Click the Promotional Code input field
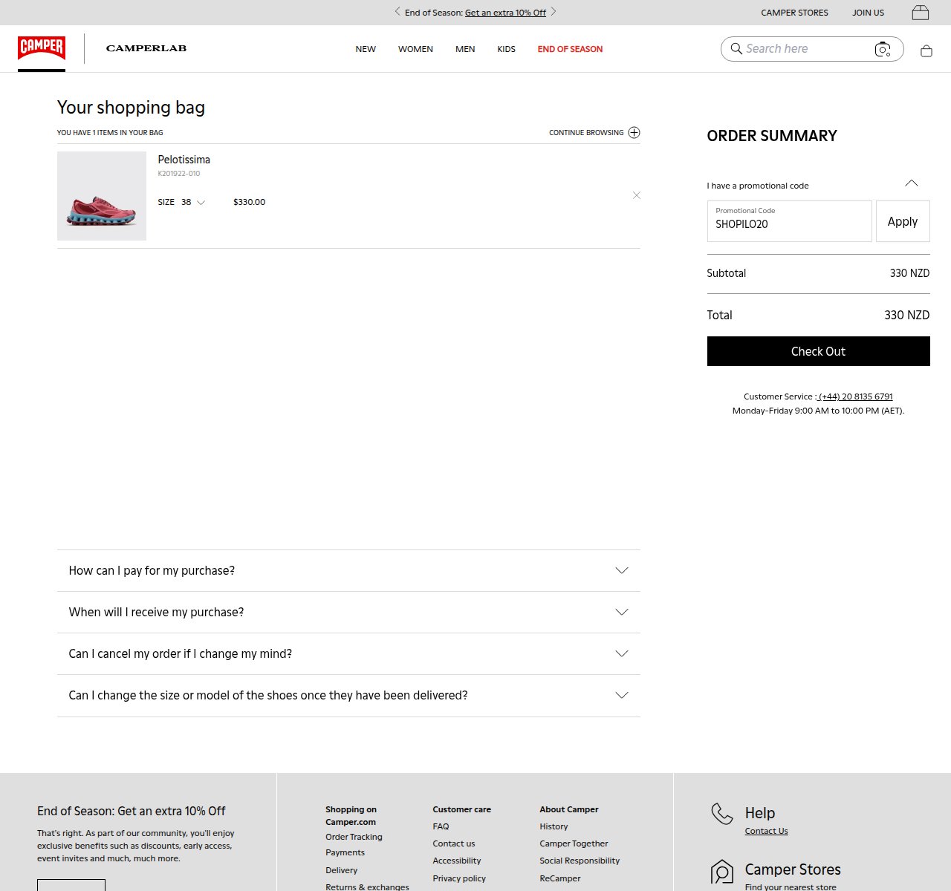Viewport: 951px width, 891px height. pyautogui.click(x=789, y=221)
